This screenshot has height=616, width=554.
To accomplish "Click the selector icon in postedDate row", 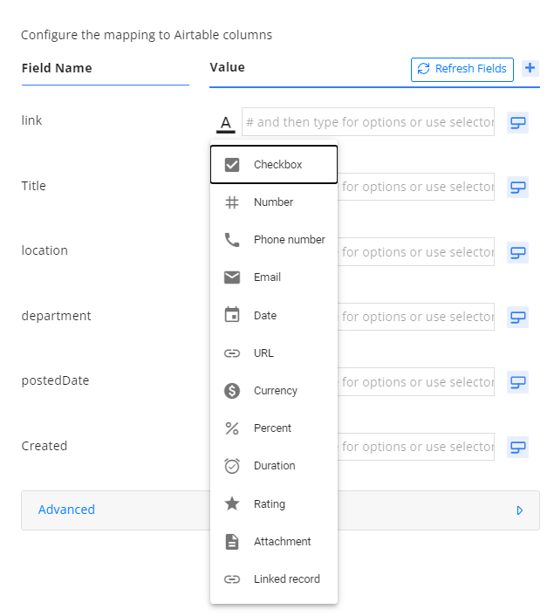I will click(517, 382).
